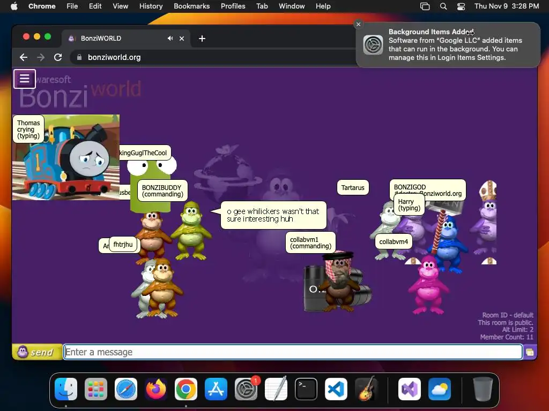Click the BONZIGOD name tag
The width and height of the screenshot is (549, 411).
tap(428, 187)
